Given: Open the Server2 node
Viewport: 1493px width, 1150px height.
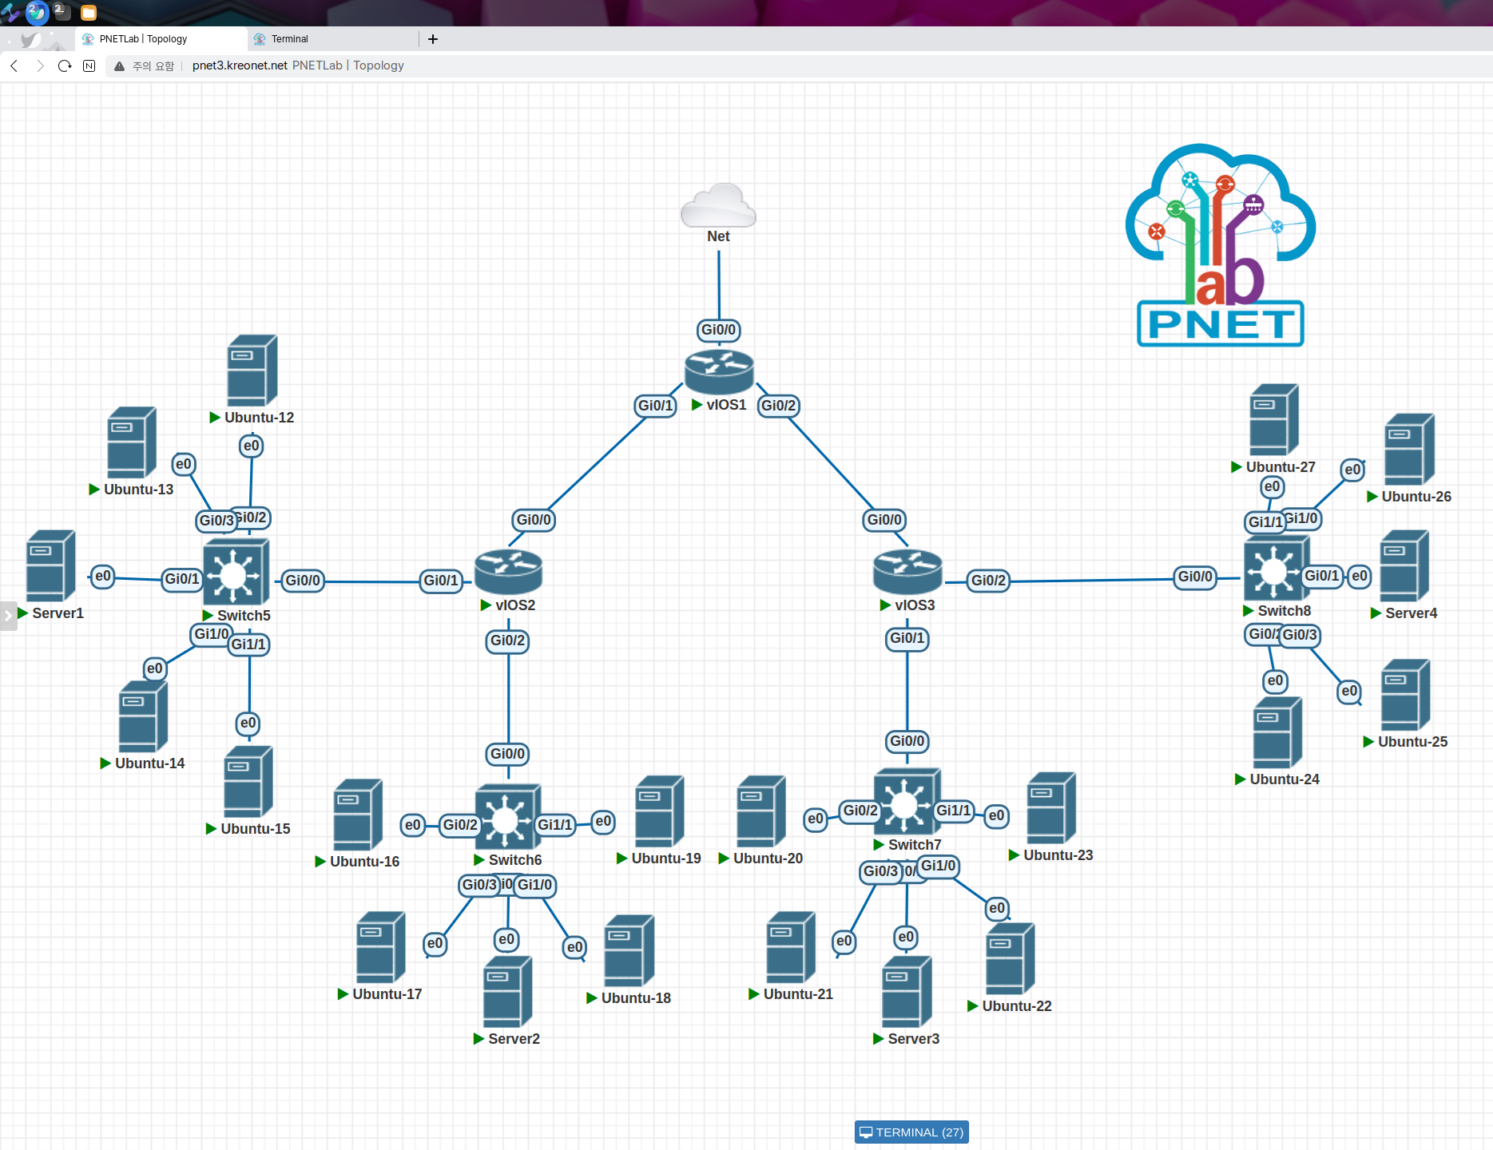Looking at the screenshot, I should click(507, 991).
